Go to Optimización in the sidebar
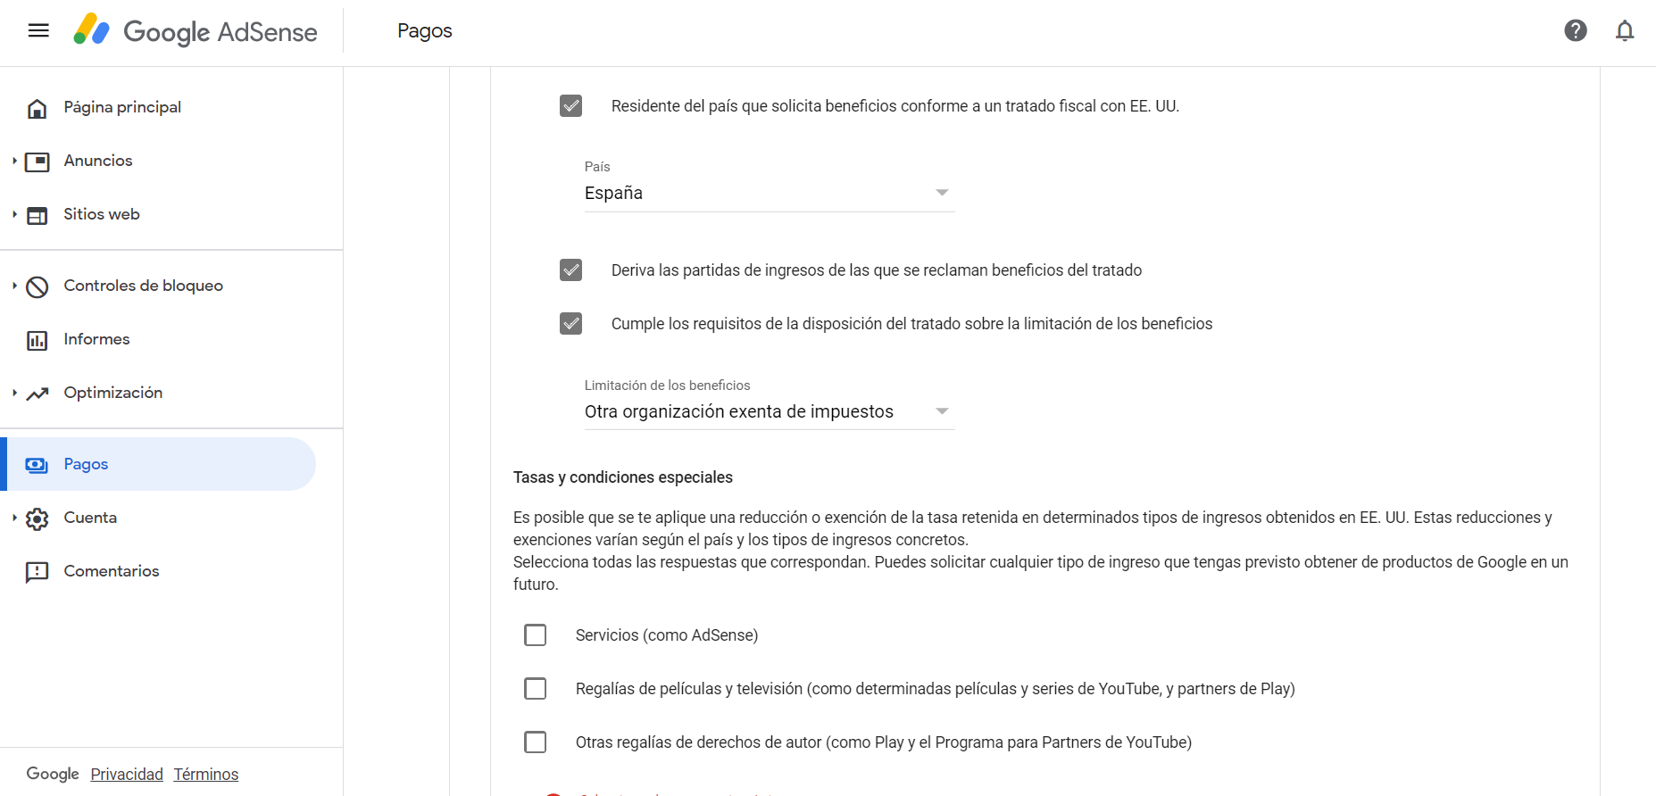 click(112, 393)
